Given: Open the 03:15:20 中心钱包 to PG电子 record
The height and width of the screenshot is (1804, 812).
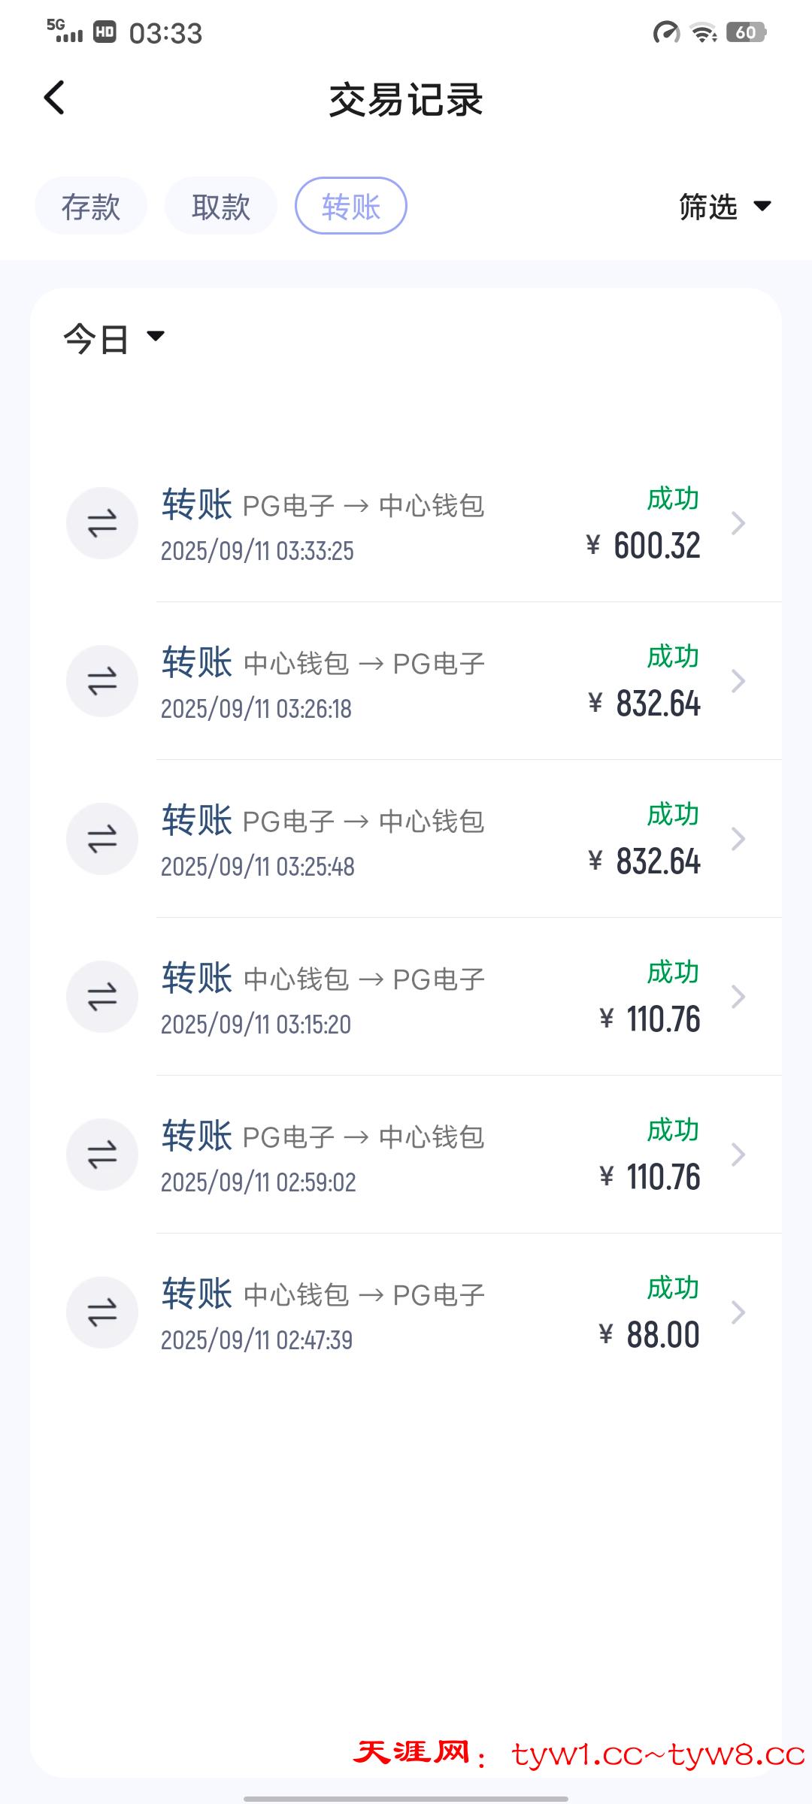Looking at the screenshot, I should coord(361,997).
